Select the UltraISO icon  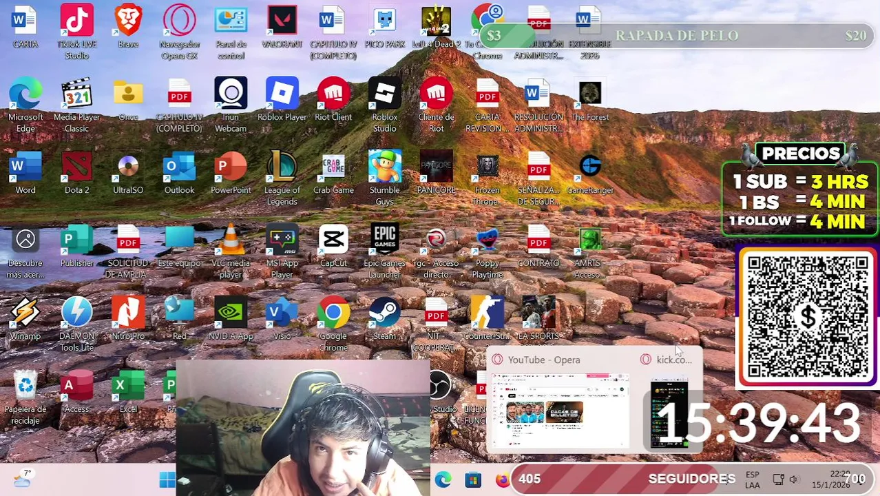tap(128, 174)
